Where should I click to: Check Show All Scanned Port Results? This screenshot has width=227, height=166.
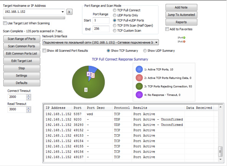[44, 51]
